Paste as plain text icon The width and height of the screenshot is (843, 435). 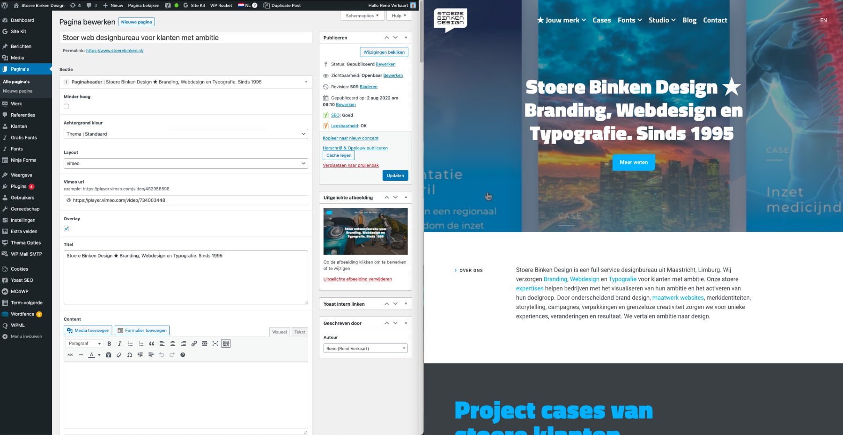pos(108,355)
